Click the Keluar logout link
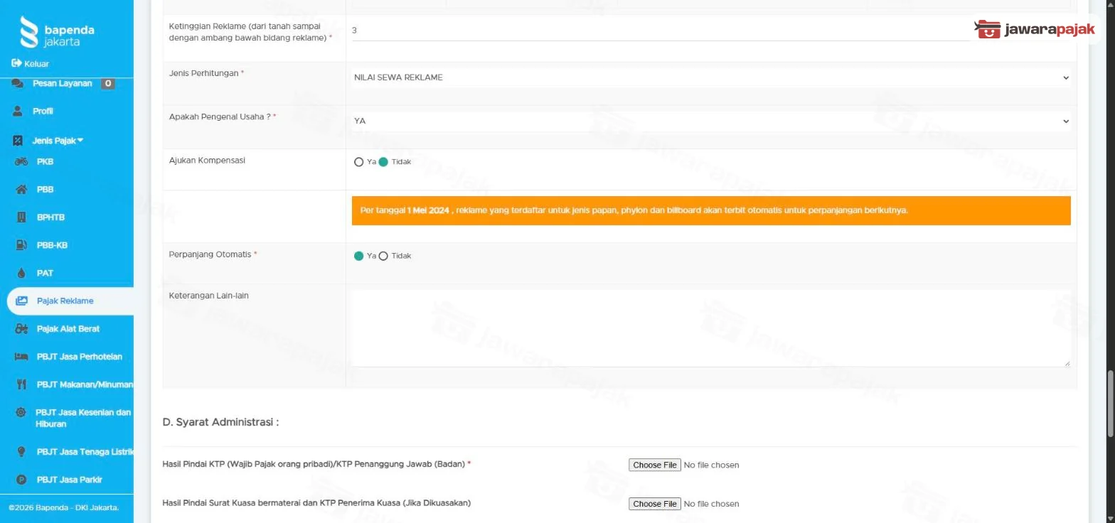 coord(30,63)
